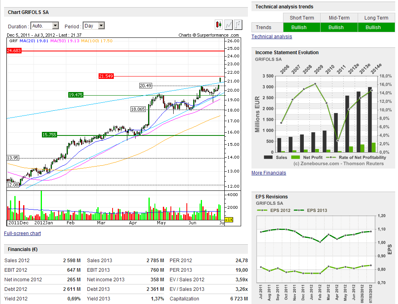Click the Chart GRIFOLS SA heading

[28, 12]
